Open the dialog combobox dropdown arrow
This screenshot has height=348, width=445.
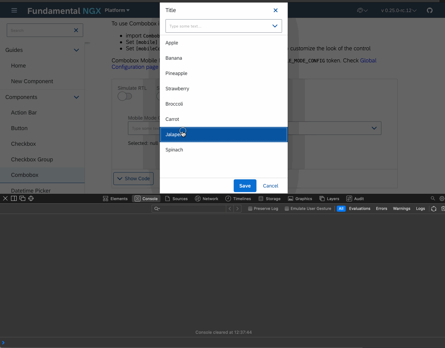pos(275,26)
